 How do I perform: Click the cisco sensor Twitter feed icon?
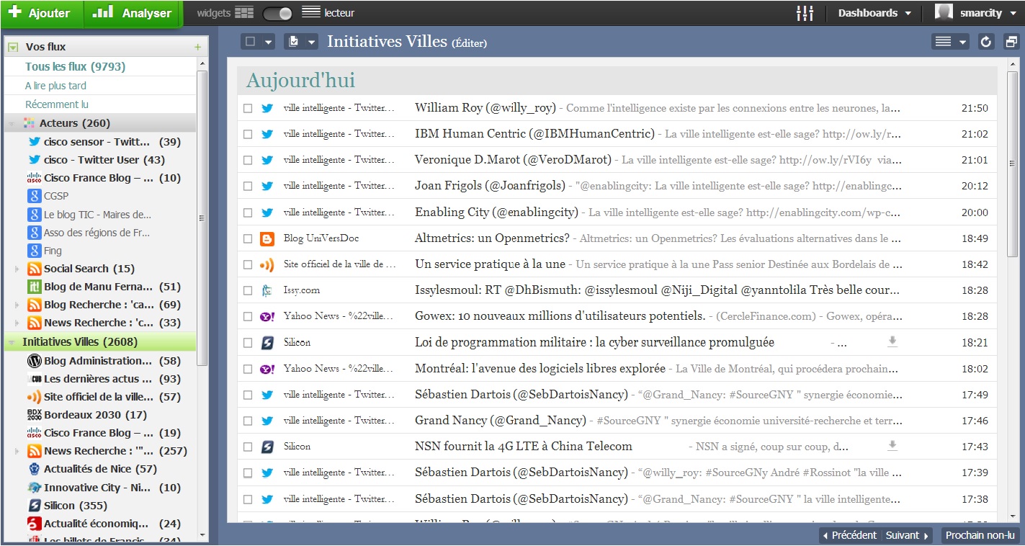(34, 142)
